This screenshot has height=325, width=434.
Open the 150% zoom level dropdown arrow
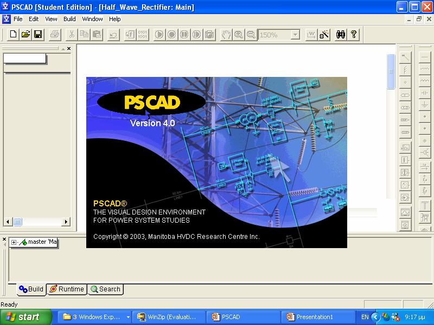(295, 35)
